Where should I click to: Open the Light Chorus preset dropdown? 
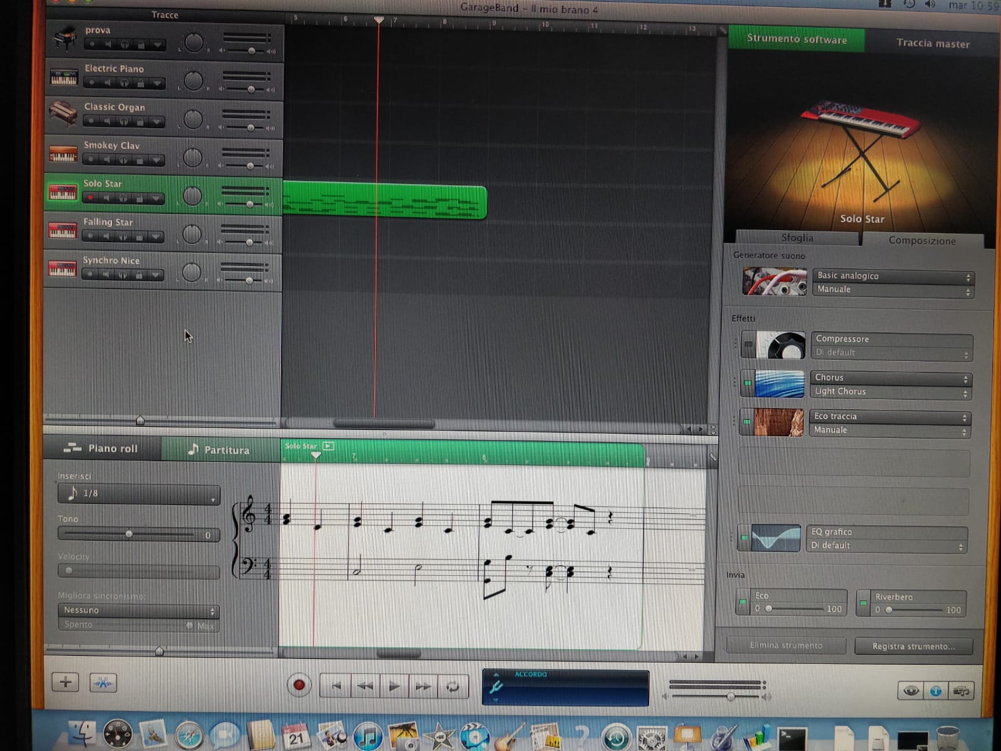(891, 392)
